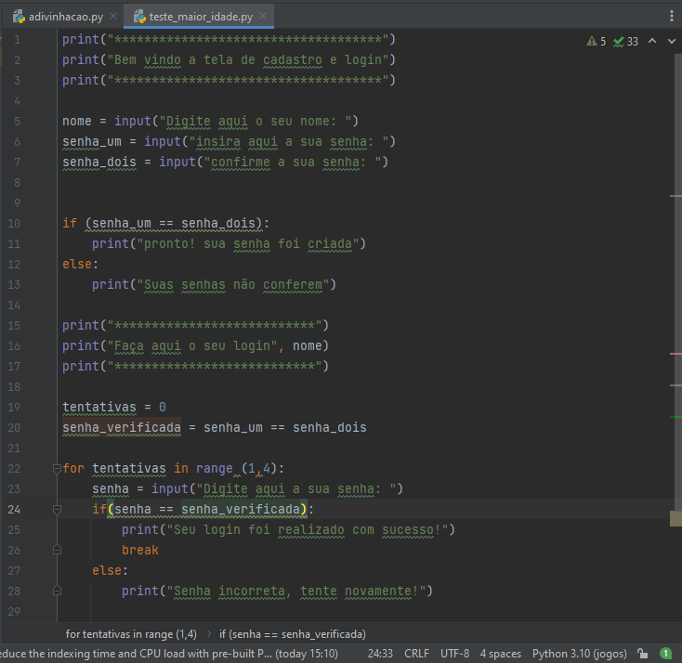Screen dimensions: 682x663
Task: Open the editor tabs three-dot menu
Action: 672,16
